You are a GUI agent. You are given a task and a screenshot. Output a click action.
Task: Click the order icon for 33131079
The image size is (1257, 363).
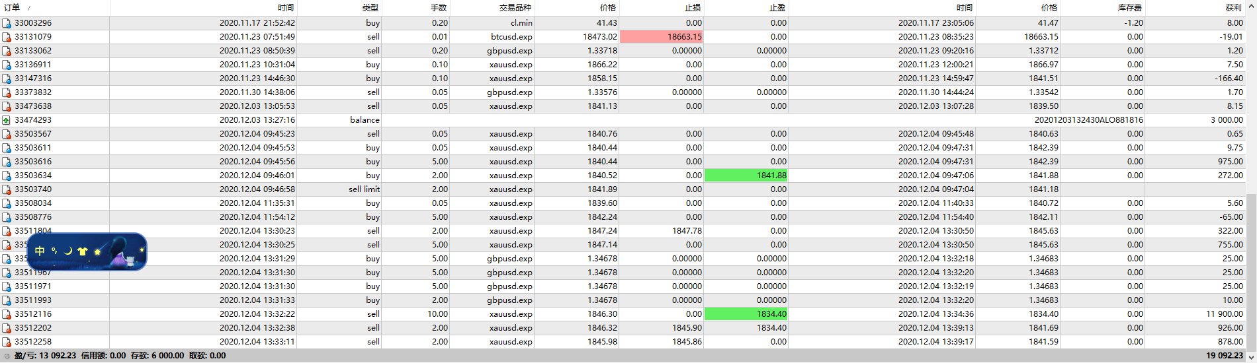7,37
